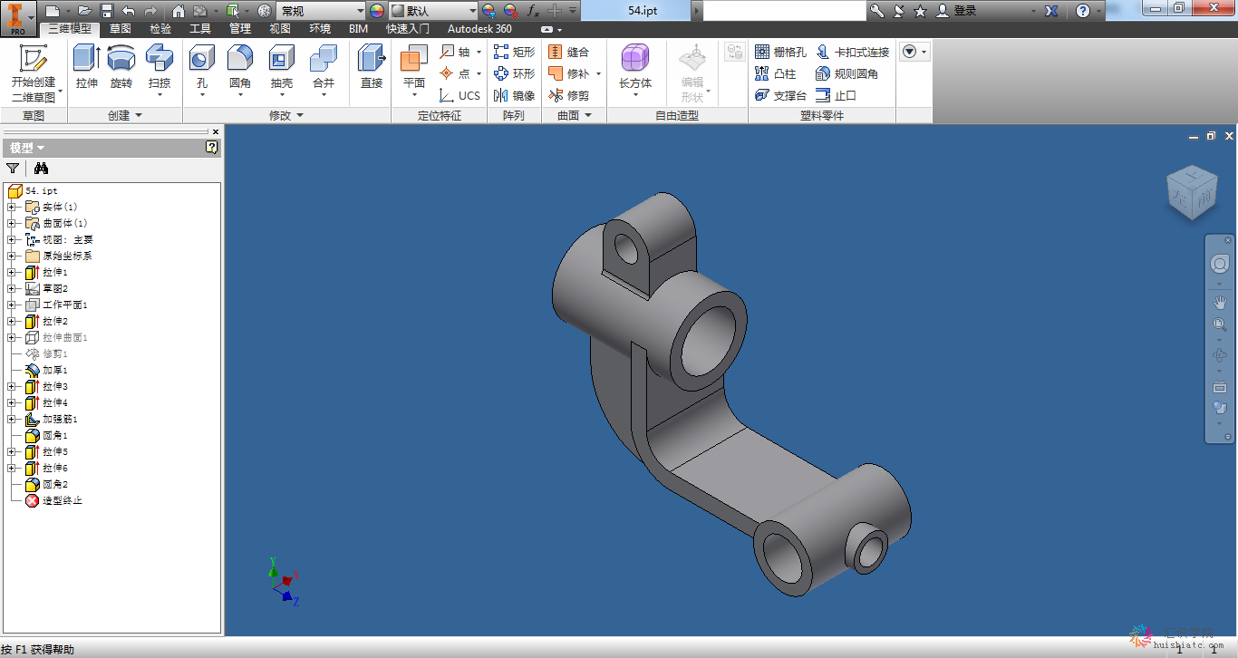Screen dimensions: 1238x658
Task: Select the 拉伸 extrude tool
Action: [87, 67]
